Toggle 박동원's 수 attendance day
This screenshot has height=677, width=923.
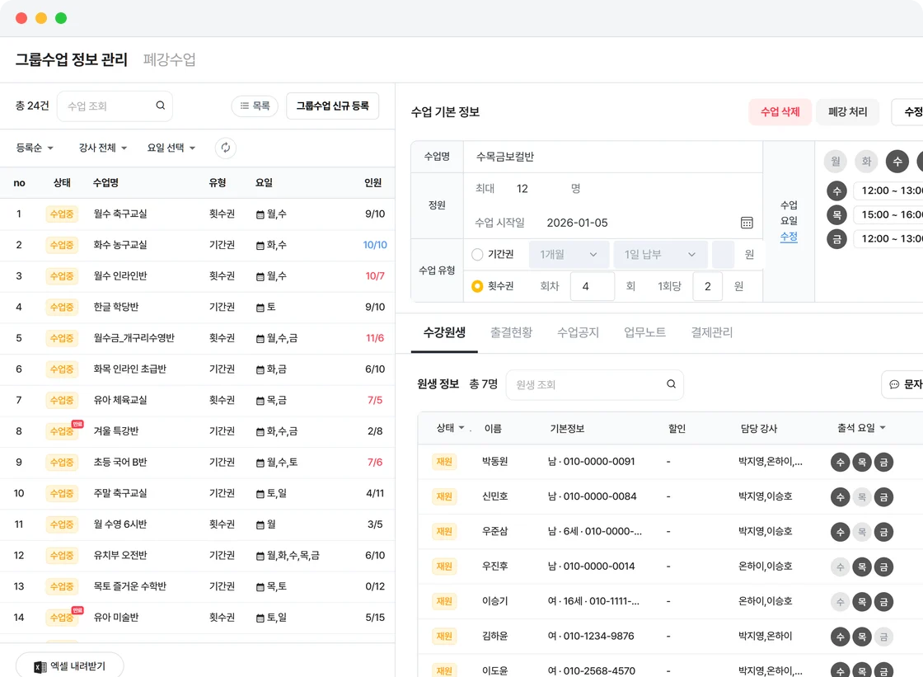[x=840, y=462]
